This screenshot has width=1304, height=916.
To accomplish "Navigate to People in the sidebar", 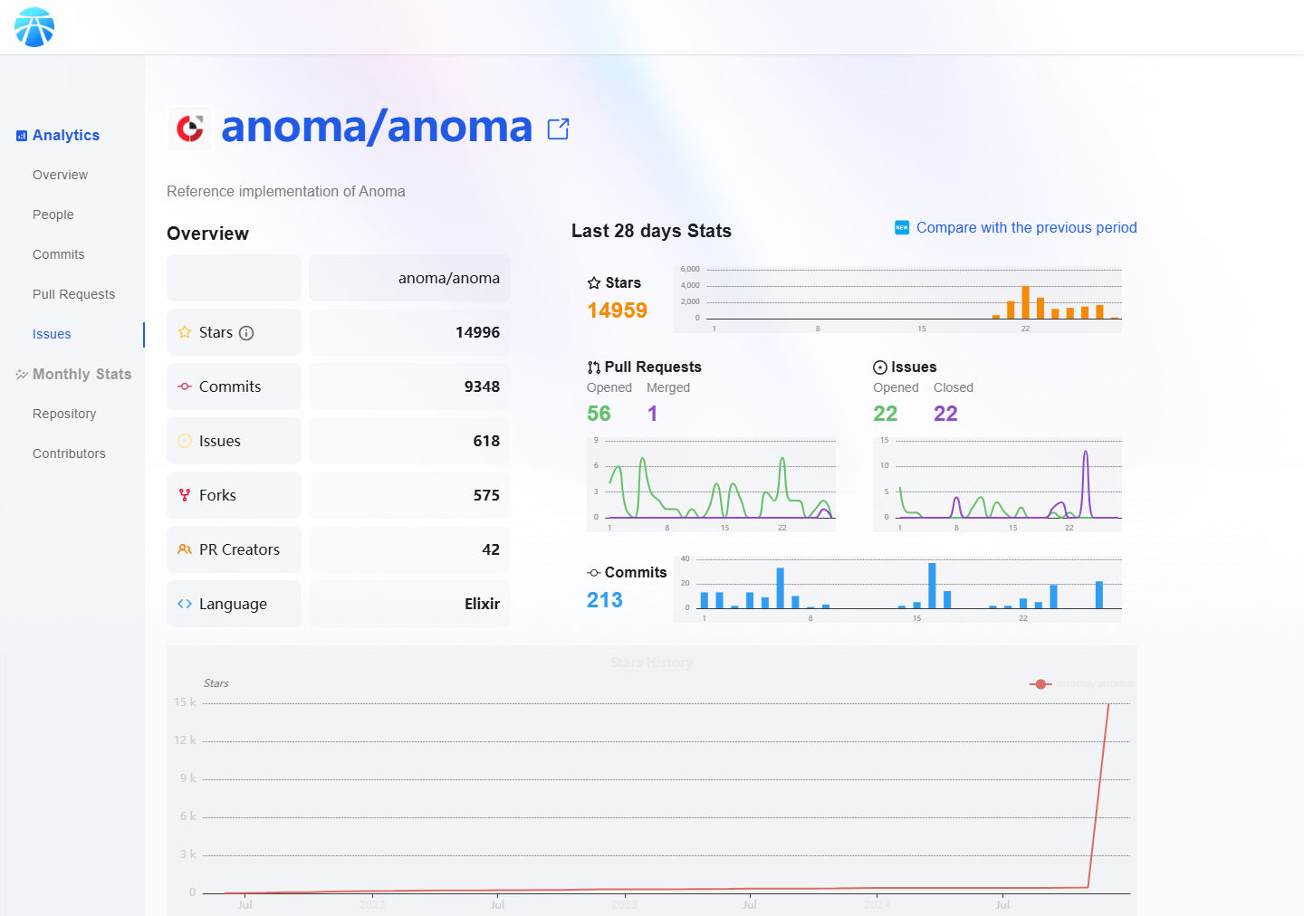I will 53,215.
